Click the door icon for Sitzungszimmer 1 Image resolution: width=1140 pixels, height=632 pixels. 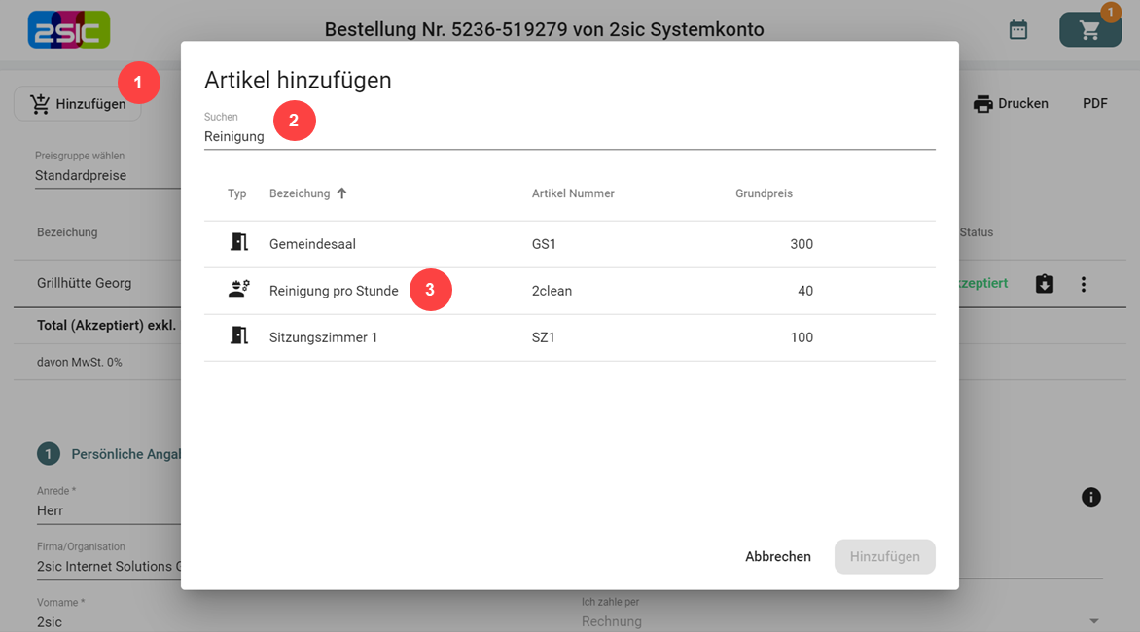click(x=238, y=336)
